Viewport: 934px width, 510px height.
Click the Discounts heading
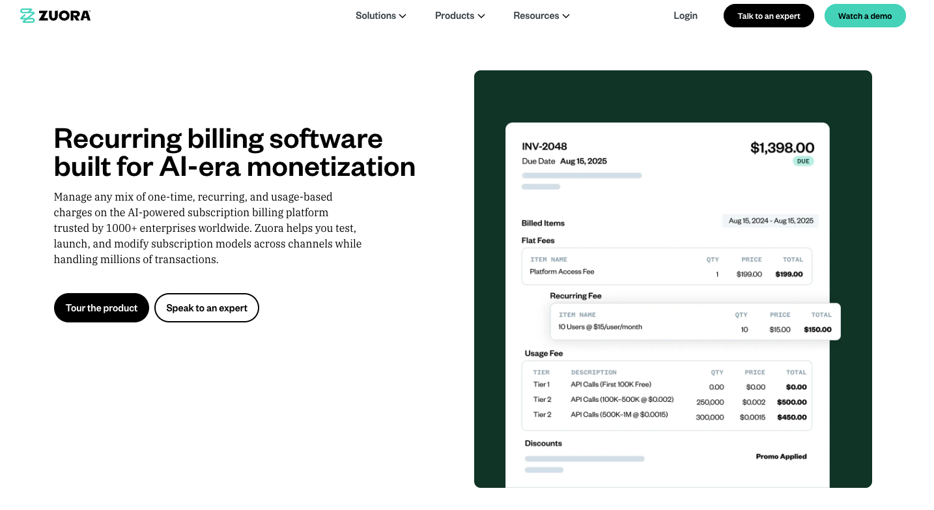pos(543,444)
